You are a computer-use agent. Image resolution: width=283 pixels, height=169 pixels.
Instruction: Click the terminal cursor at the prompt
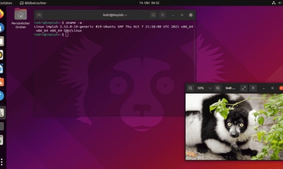point(67,35)
